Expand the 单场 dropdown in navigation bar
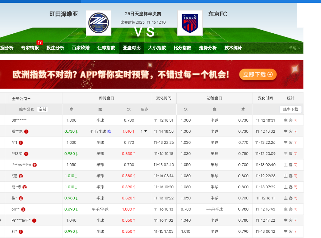This screenshot has height=238, width=321. pos(295,48)
